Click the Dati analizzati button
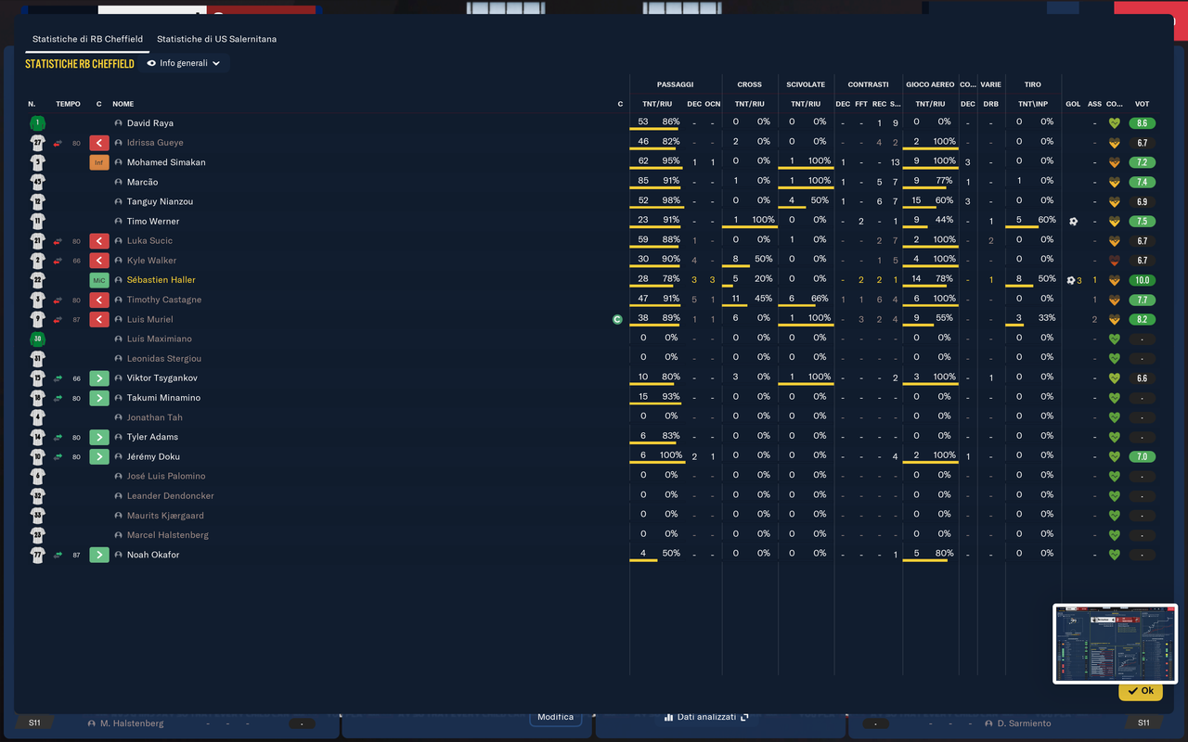This screenshot has height=742, width=1188. click(x=706, y=717)
